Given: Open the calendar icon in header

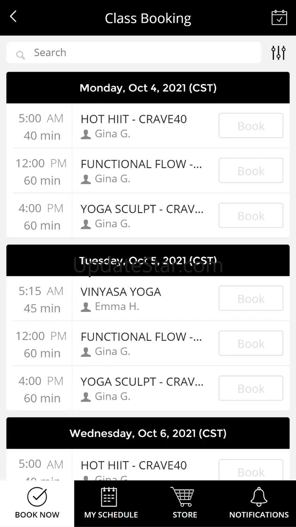Looking at the screenshot, I should (279, 17).
